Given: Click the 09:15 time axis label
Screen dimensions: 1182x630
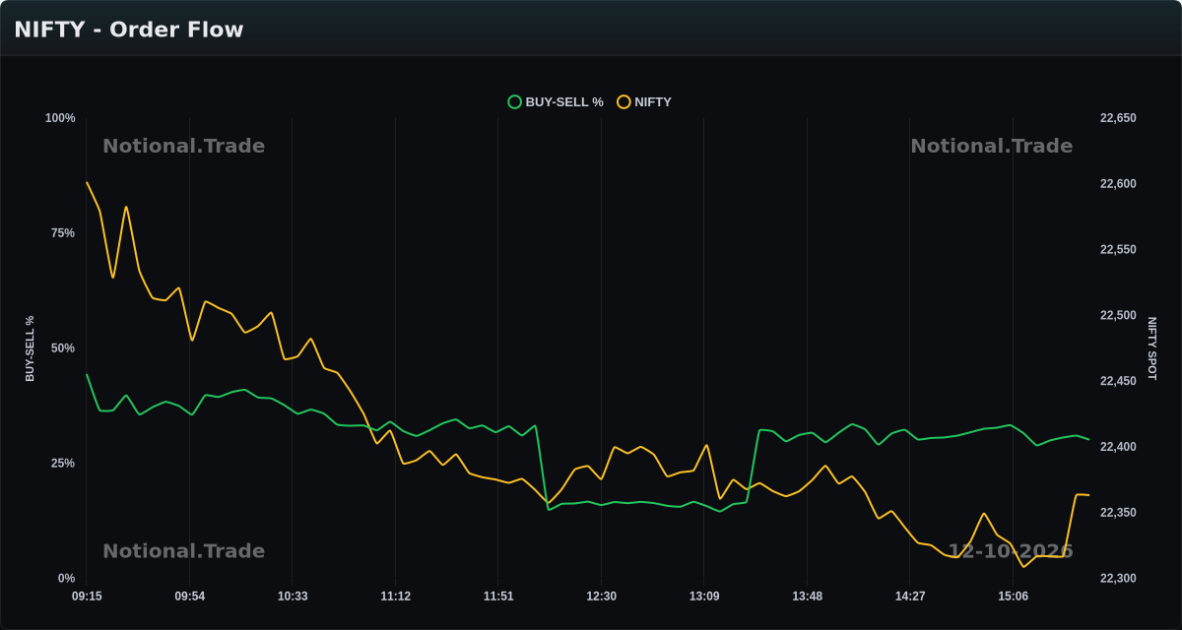Looking at the screenshot, I should 87,597.
